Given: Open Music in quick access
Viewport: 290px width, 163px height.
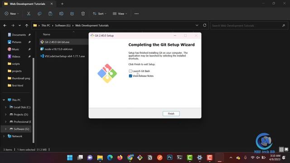Looking at the screenshot, I should coord(15,49).
